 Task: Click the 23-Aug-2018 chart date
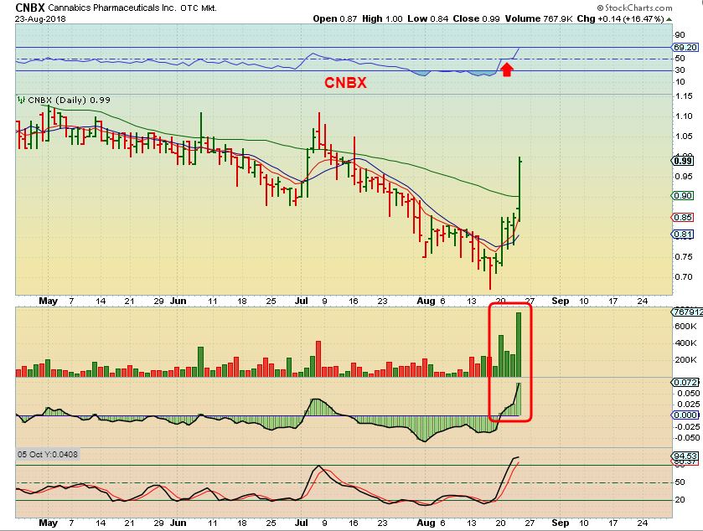point(40,19)
